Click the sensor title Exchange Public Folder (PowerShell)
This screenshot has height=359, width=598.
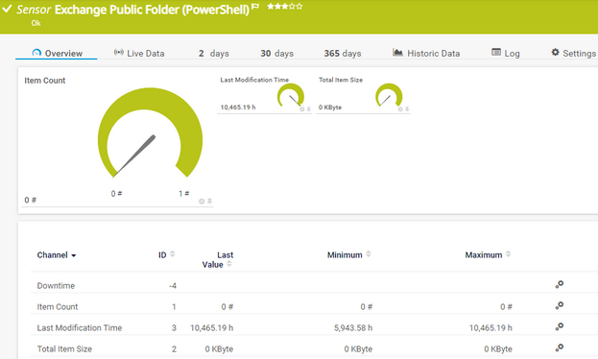152,10
